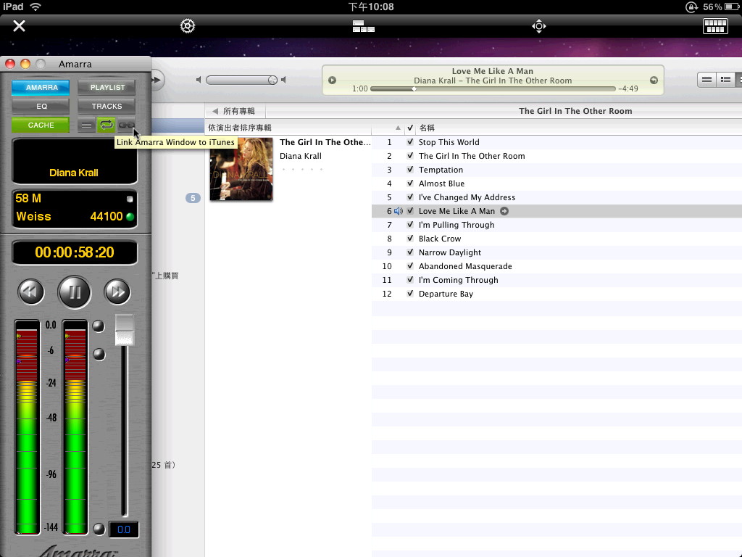742x557 pixels.
Task: Toggle Amarra repeat mode button
Action: pos(107,125)
